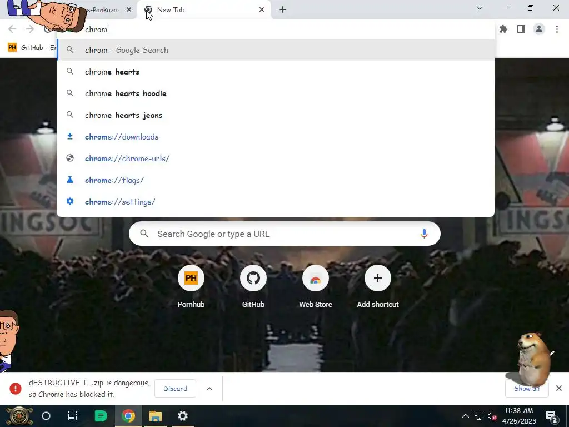This screenshot has height=427, width=569.
Task: Click the address bar containing 'chrom'
Action: [x=276, y=29]
